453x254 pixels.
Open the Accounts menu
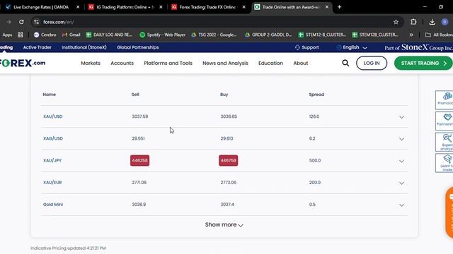pos(122,63)
